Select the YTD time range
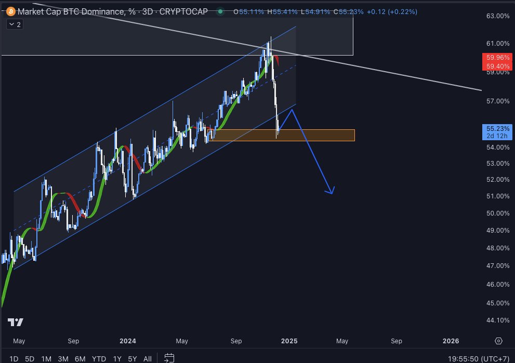 99,359
